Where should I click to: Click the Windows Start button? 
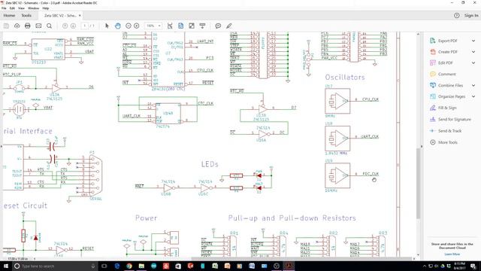[6, 266]
